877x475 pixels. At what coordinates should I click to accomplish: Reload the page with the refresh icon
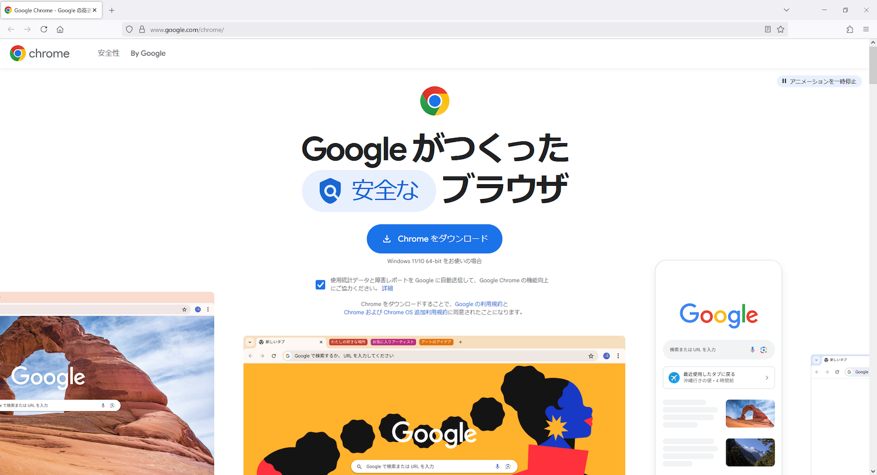[44, 29]
